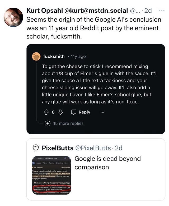Open quoted tweet 'Google is dead beyond comparison'
Viewport: 169px width, 206px height.
click(x=108, y=163)
